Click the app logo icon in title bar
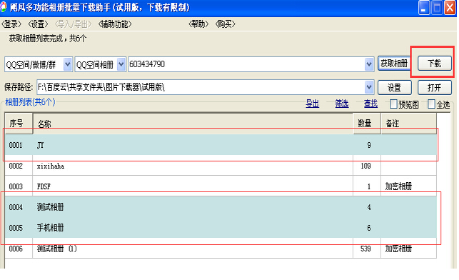The height and width of the screenshot is (280, 459). coord(4,7)
